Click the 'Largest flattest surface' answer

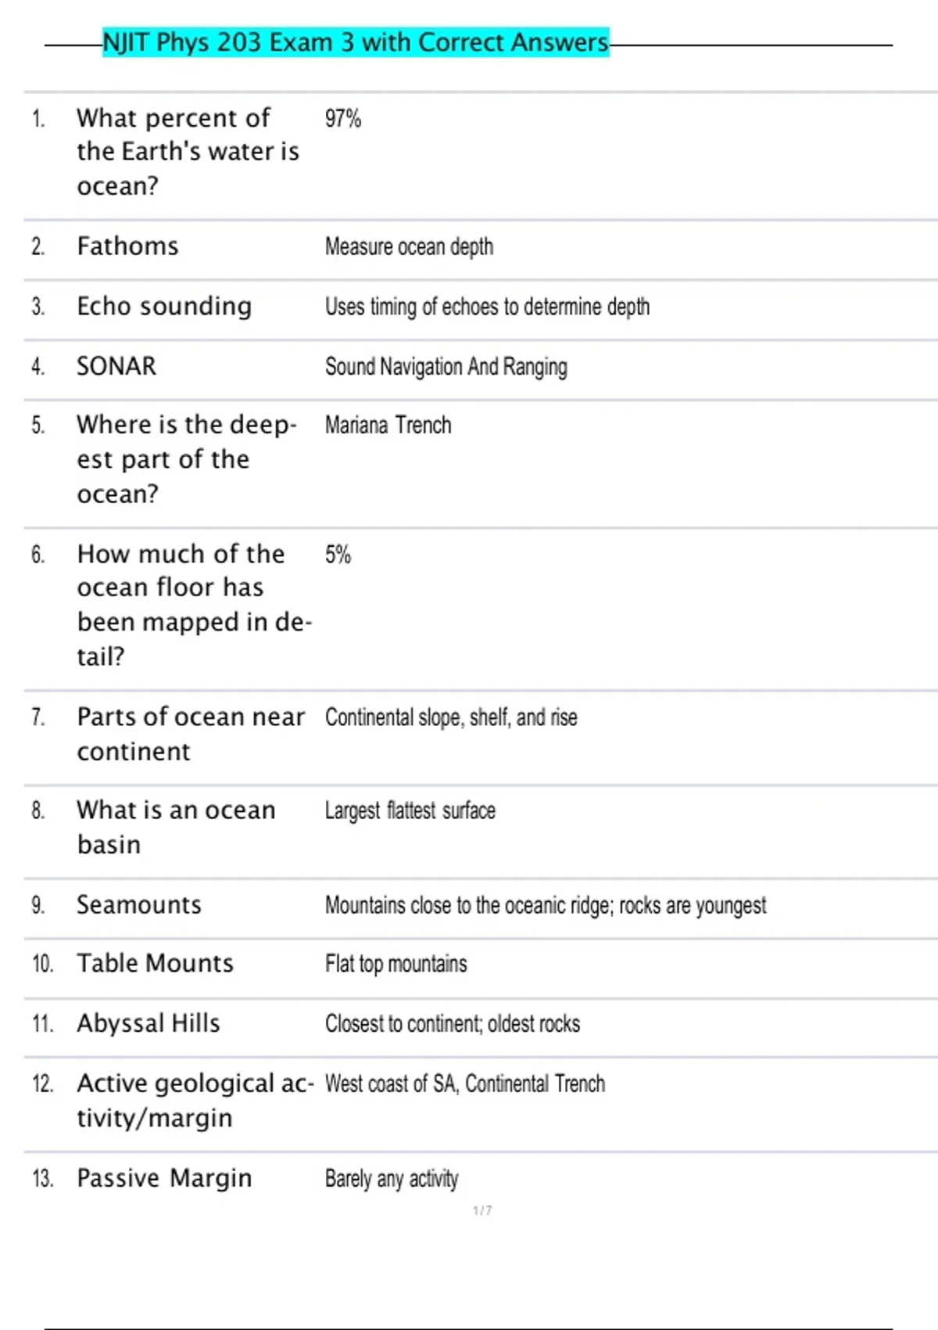410,811
